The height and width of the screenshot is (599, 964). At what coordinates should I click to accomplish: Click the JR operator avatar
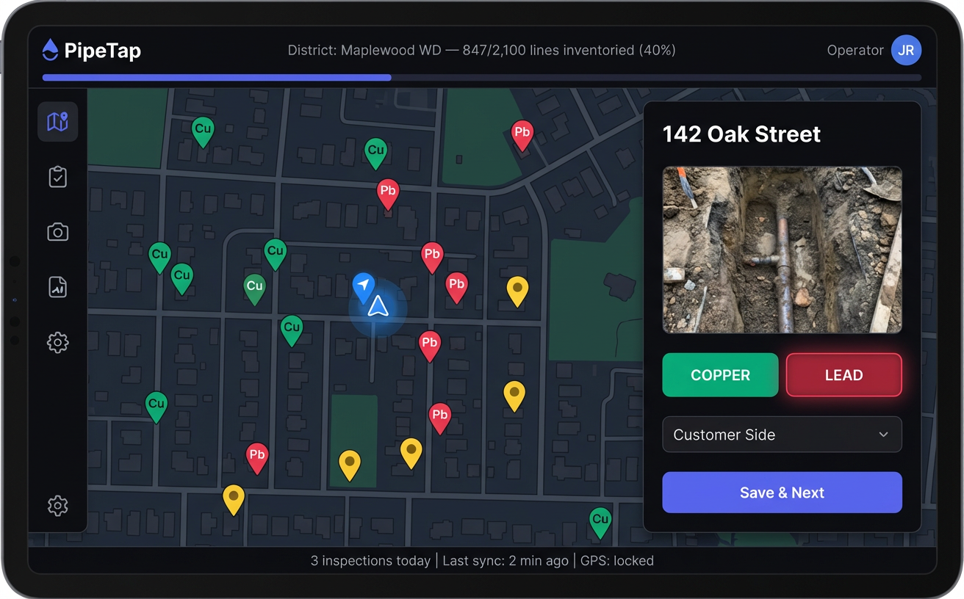pyautogui.click(x=906, y=50)
